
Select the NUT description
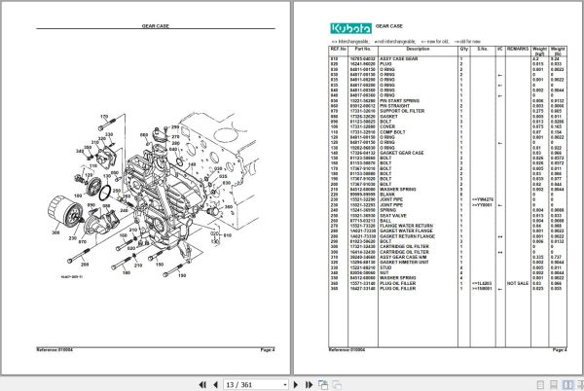coord(384,272)
